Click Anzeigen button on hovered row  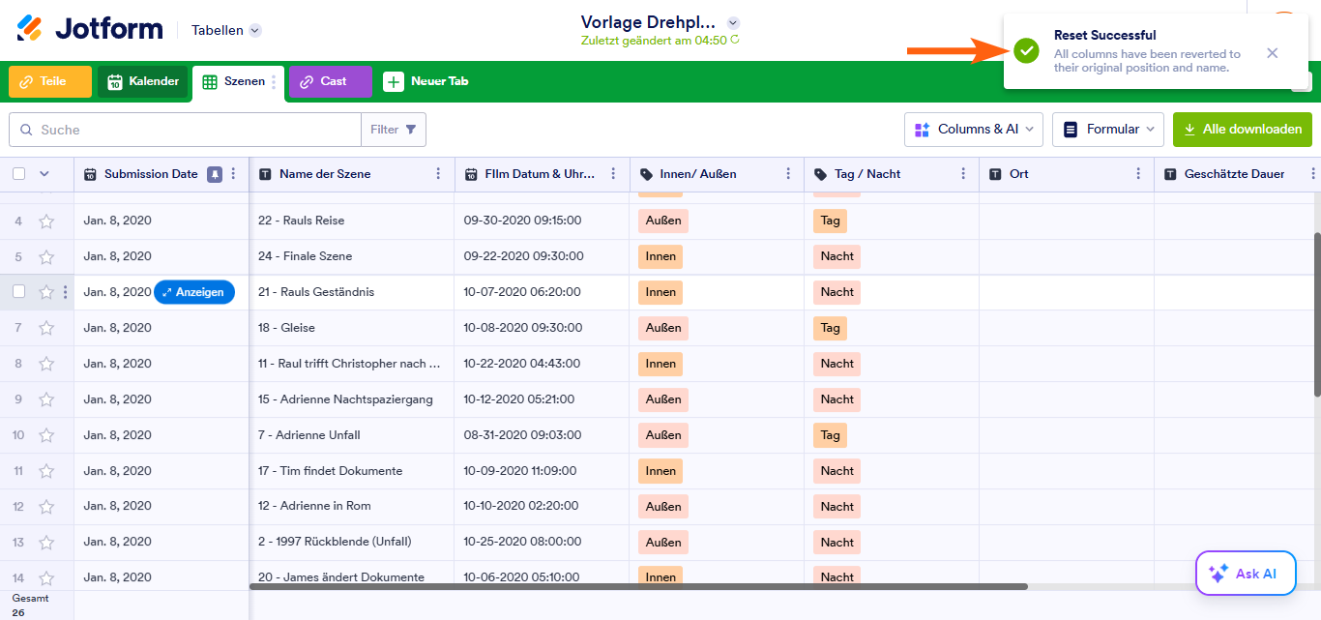(x=193, y=292)
